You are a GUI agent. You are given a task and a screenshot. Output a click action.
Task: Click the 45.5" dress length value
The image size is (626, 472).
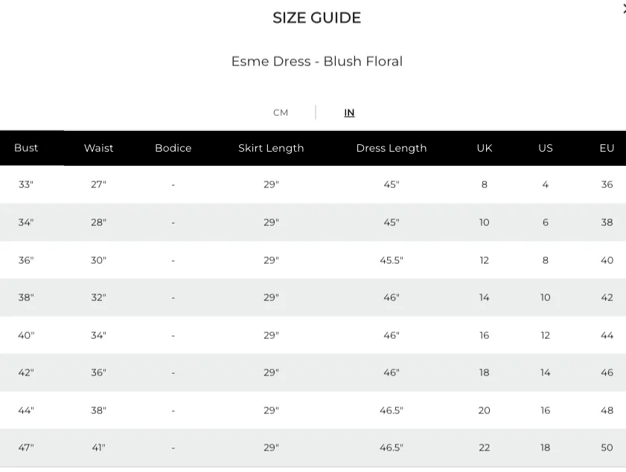click(392, 260)
